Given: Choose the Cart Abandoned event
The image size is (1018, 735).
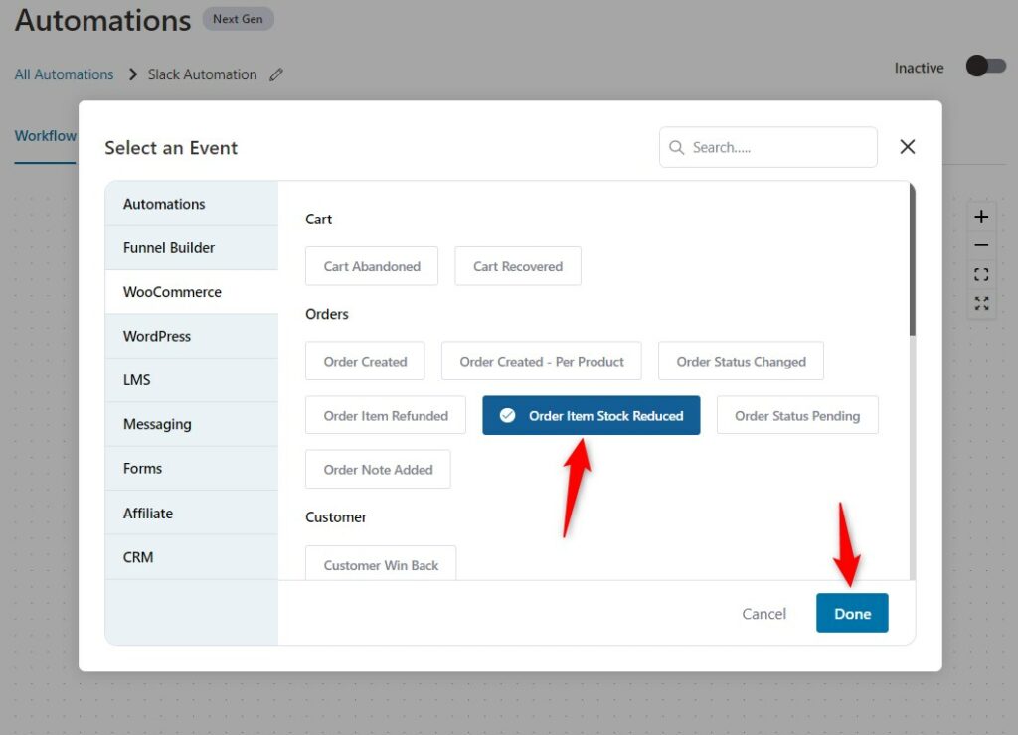Looking at the screenshot, I should point(372,266).
